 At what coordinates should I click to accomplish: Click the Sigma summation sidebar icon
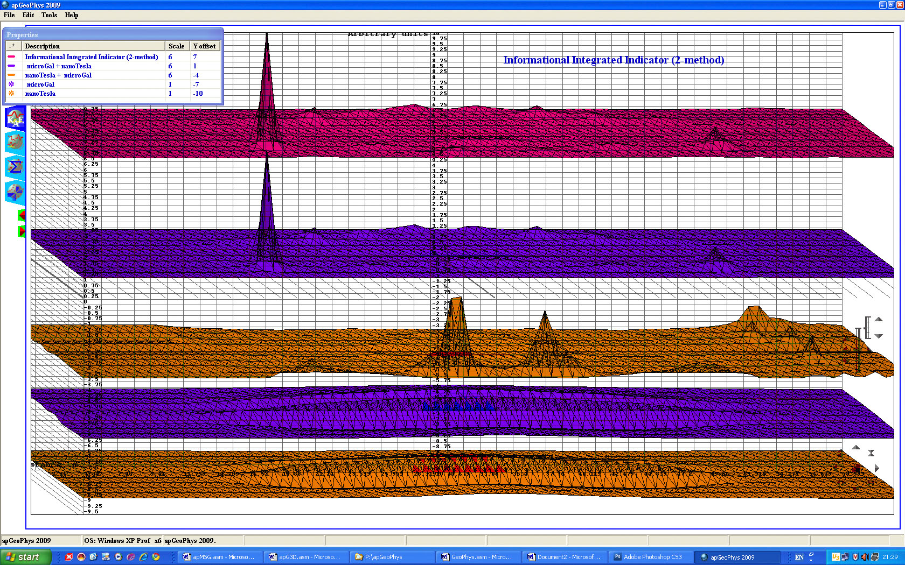pyautogui.click(x=15, y=166)
